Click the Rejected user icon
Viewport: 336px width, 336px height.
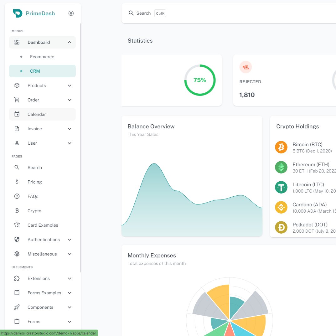tap(246, 67)
